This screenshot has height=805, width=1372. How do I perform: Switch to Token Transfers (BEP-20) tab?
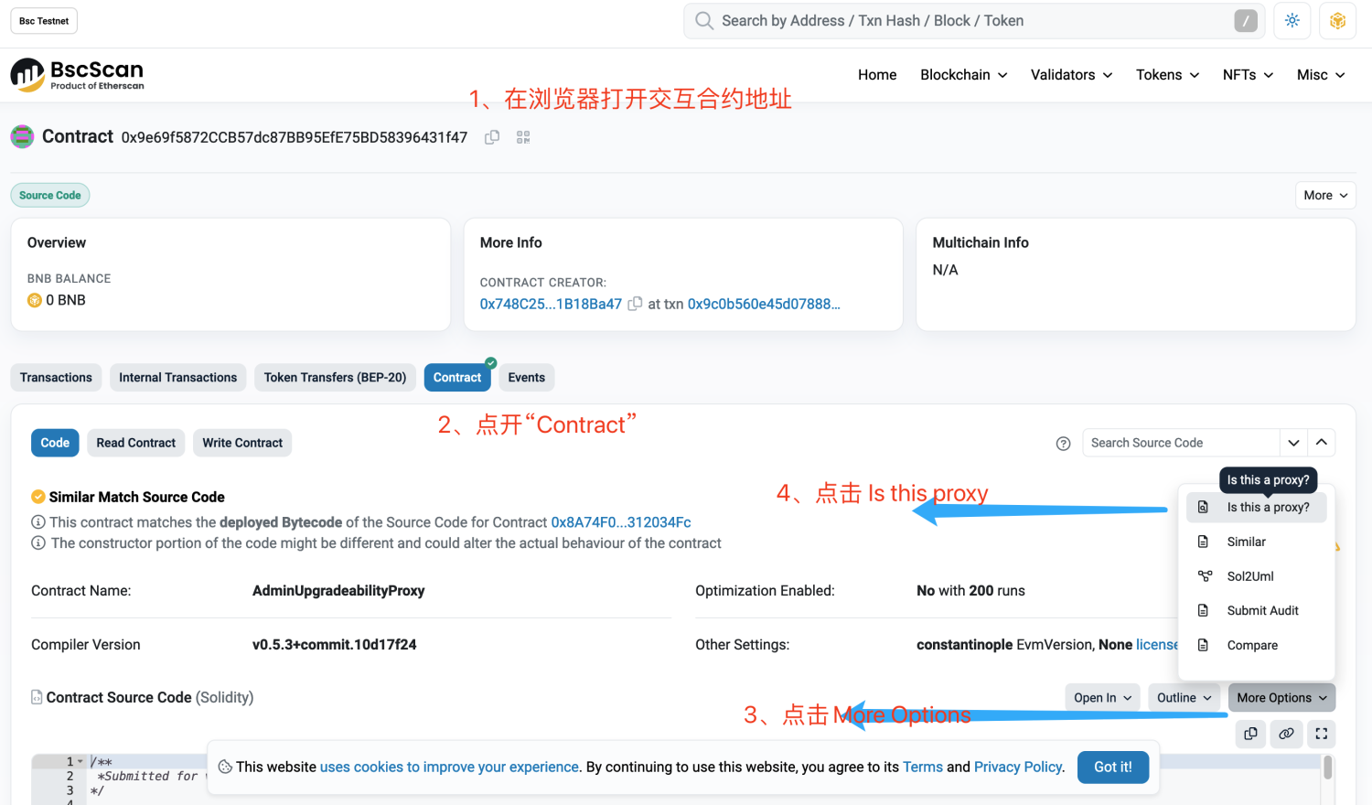coord(335,378)
